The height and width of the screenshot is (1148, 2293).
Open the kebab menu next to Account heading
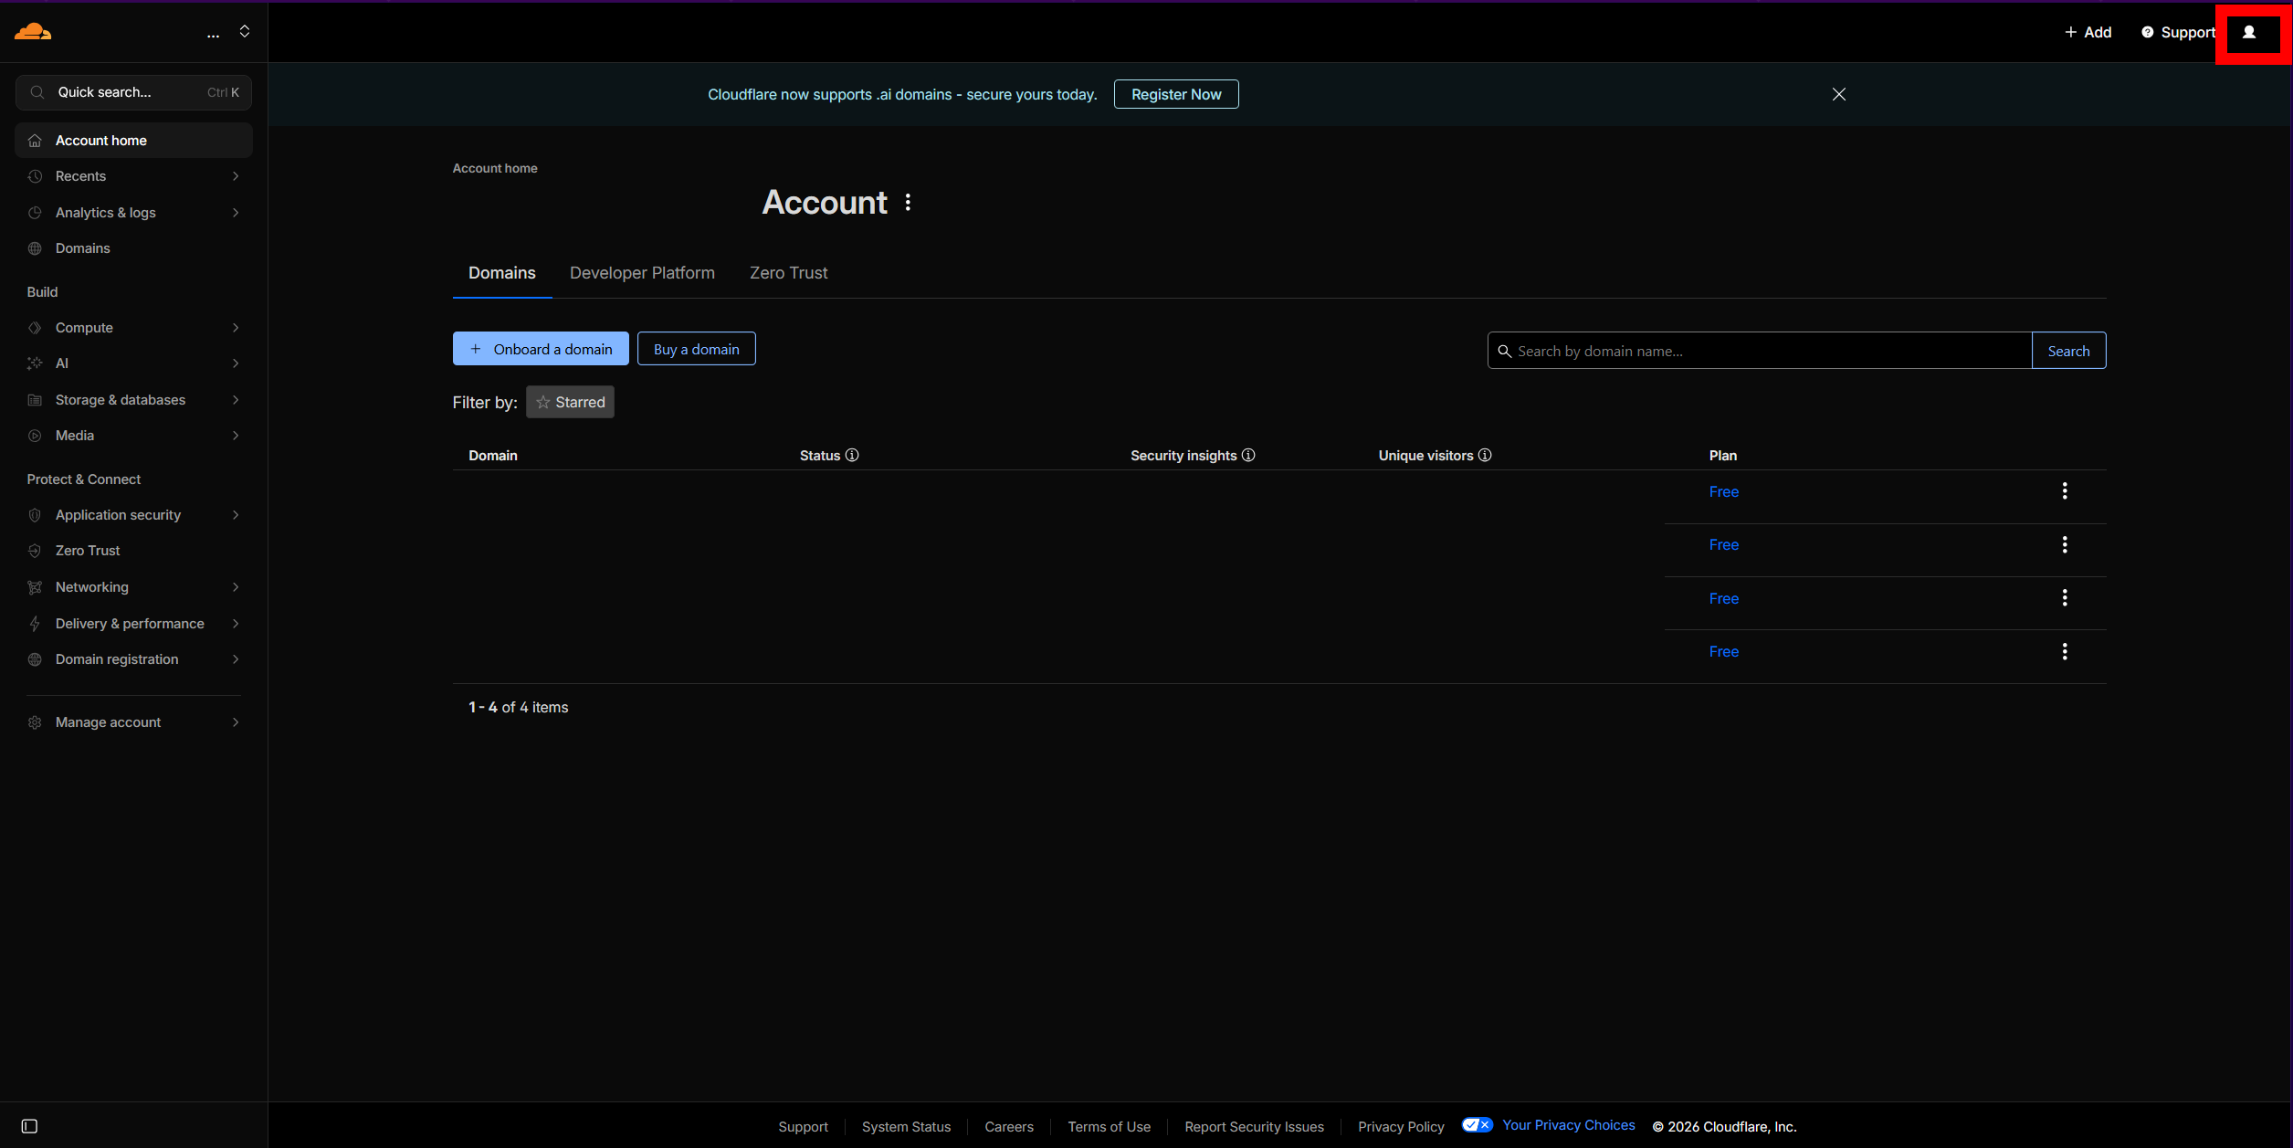(x=908, y=202)
